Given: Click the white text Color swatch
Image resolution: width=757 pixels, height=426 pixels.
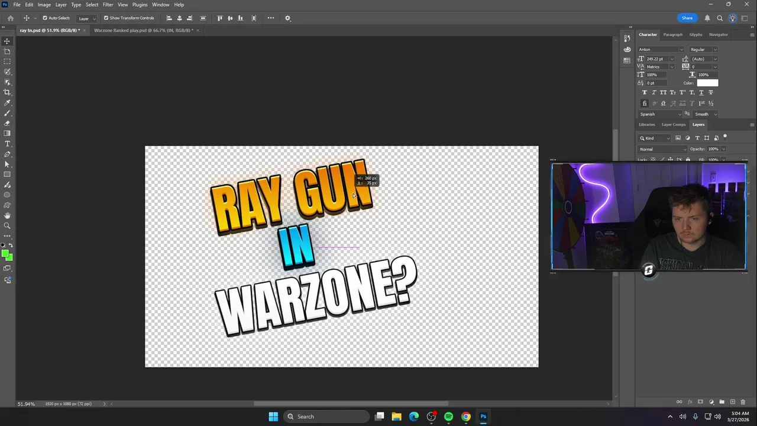Looking at the screenshot, I should [x=707, y=83].
